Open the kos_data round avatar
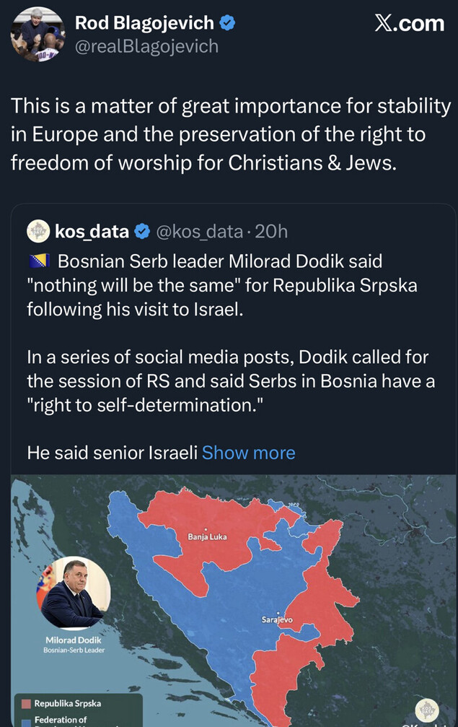Screen dimensions: 458x727 (x=38, y=231)
